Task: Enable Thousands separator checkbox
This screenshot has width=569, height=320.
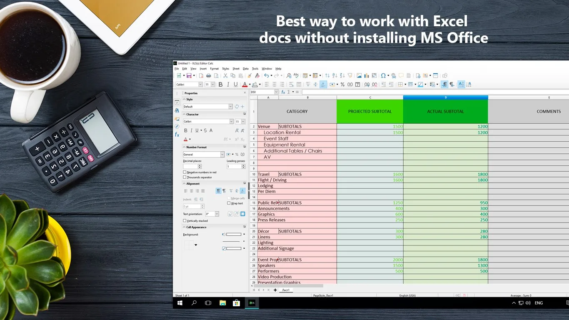Action: (185, 177)
